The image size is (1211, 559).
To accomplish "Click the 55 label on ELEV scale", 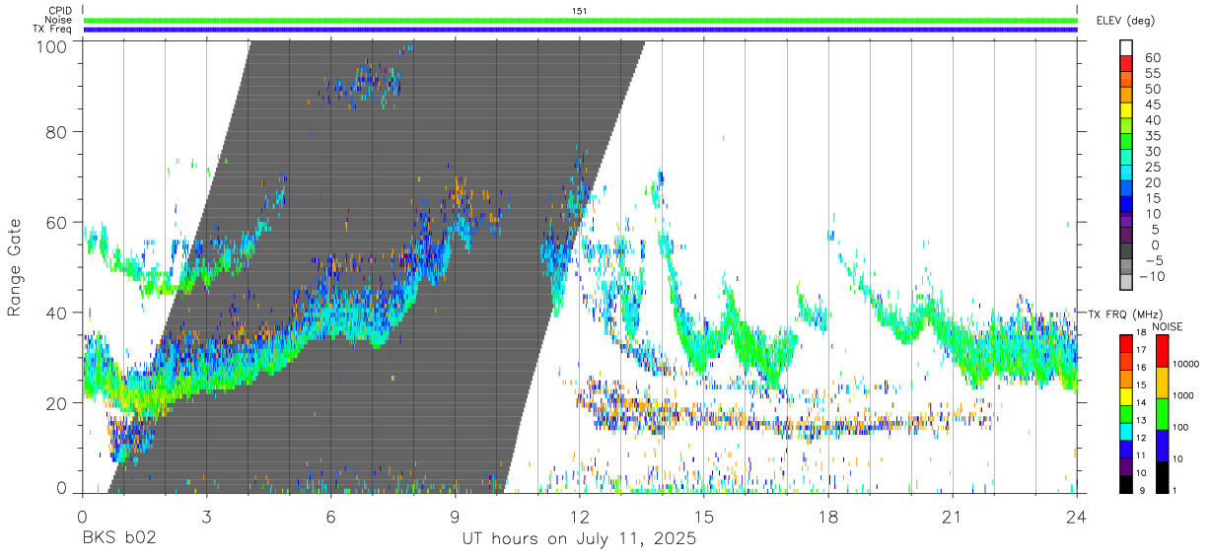I will click(1152, 74).
